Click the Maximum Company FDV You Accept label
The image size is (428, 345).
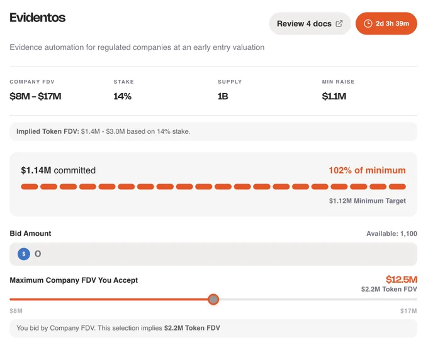tap(74, 280)
